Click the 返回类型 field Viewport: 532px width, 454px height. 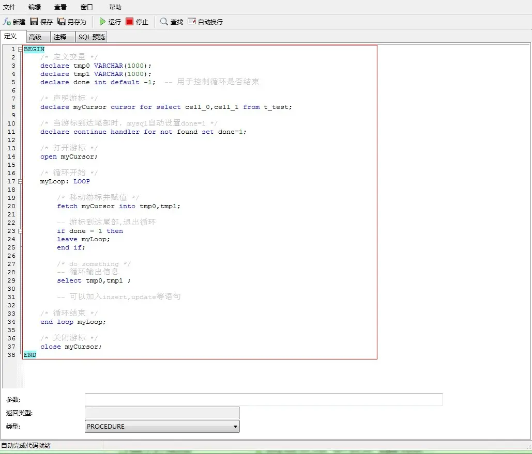pyautogui.click(x=162, y=413)
